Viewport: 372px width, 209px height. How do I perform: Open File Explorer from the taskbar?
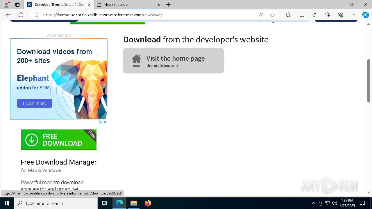(134, 203)
